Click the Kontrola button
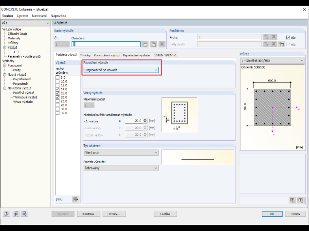309x231 pixels. 88,214
